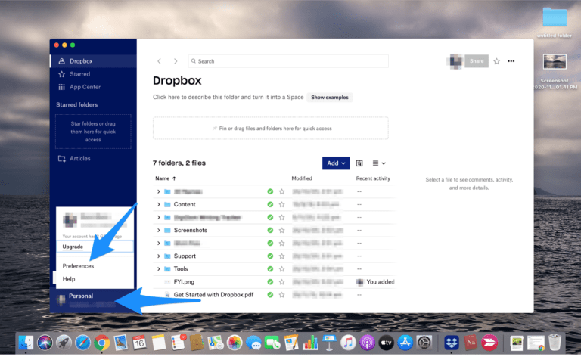
Task: Click the green sync checkmark for Support
Action: point(270,256)
